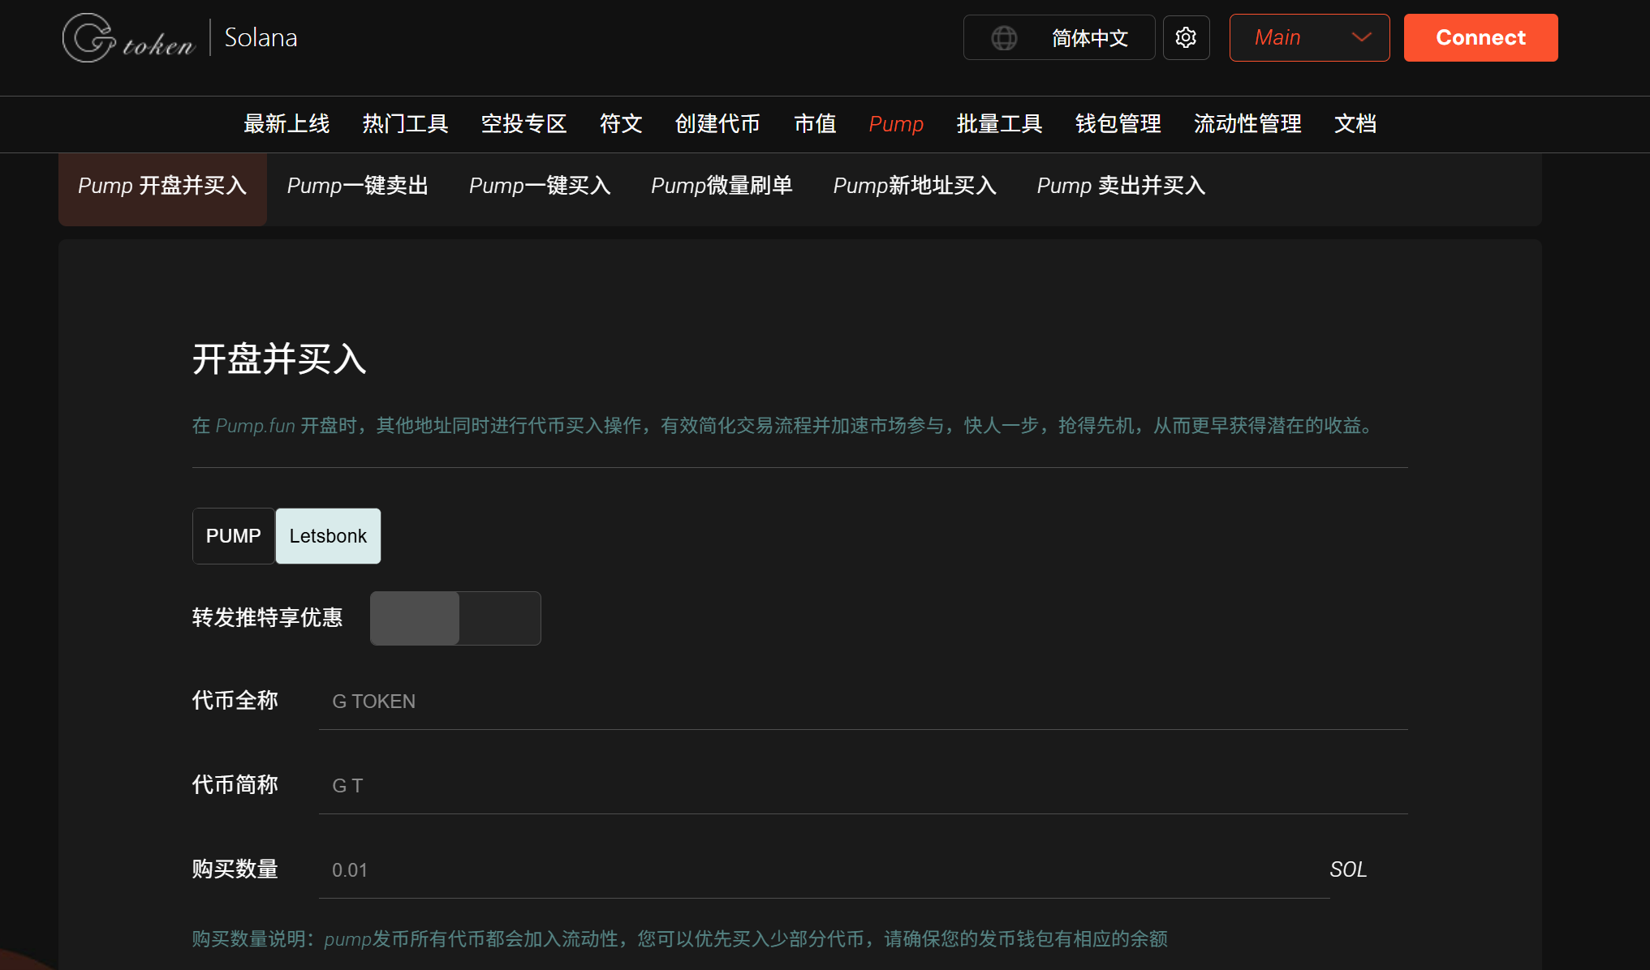1650x970 pixels.
Task: Click the 购买数量 input field
Action: pyautogui.click(x=824, y=870)
